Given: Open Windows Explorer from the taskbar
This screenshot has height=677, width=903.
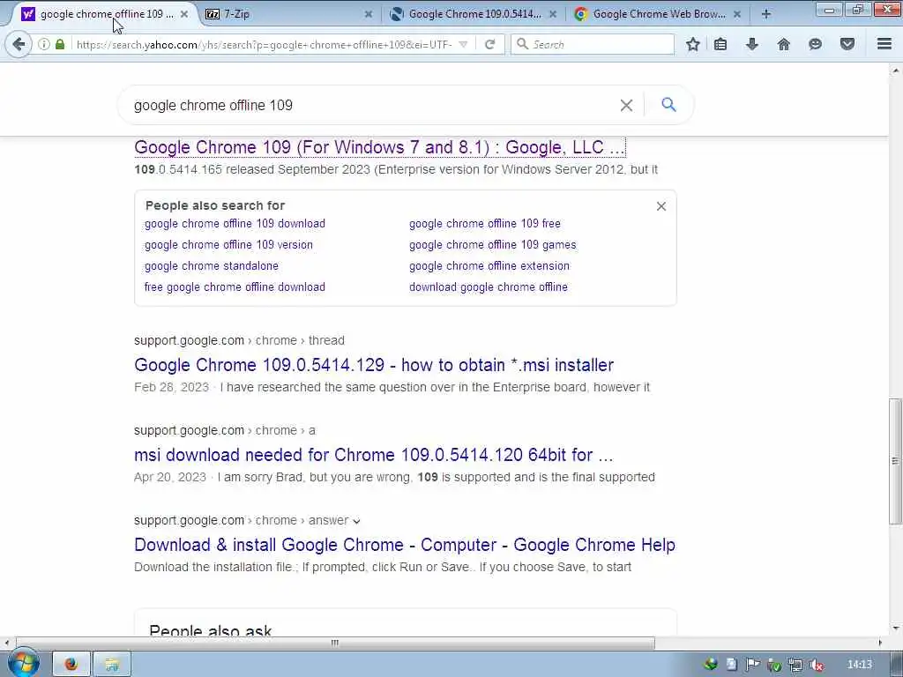Looking at the screenshot, I should click(112, 665).
